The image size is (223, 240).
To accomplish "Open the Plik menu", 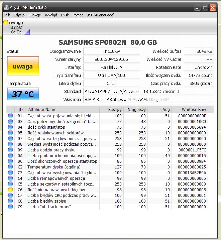I will click(7, 15).
